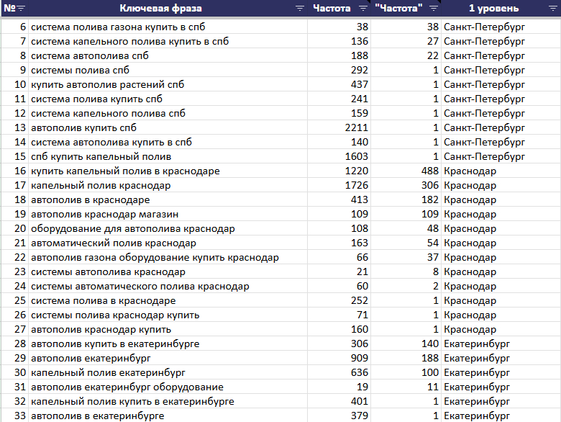Select the Частота header label
The width and height of the screenshot is (561, 422).
pyautogui.click(x=332, y=8)
